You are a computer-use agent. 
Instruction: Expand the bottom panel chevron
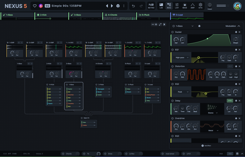tap(242, 154)
